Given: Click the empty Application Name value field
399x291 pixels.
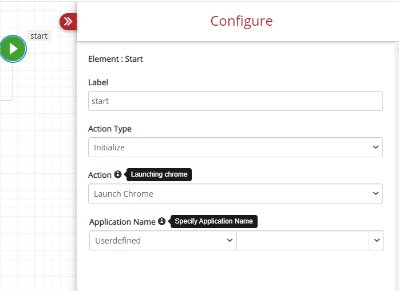Looking at the screenshot, I should coord(303,241).
